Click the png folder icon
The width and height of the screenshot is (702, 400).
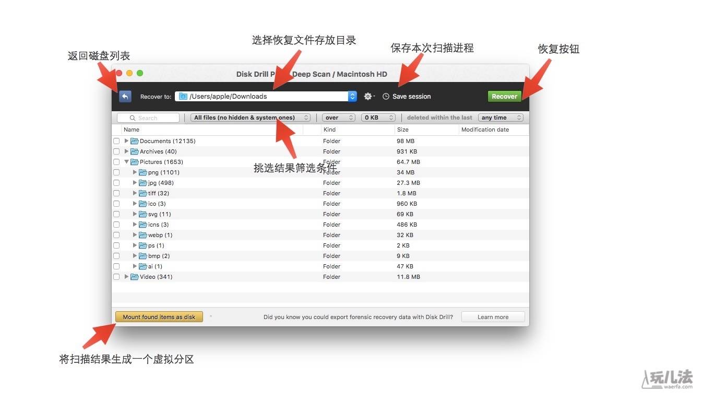(143, 172)
